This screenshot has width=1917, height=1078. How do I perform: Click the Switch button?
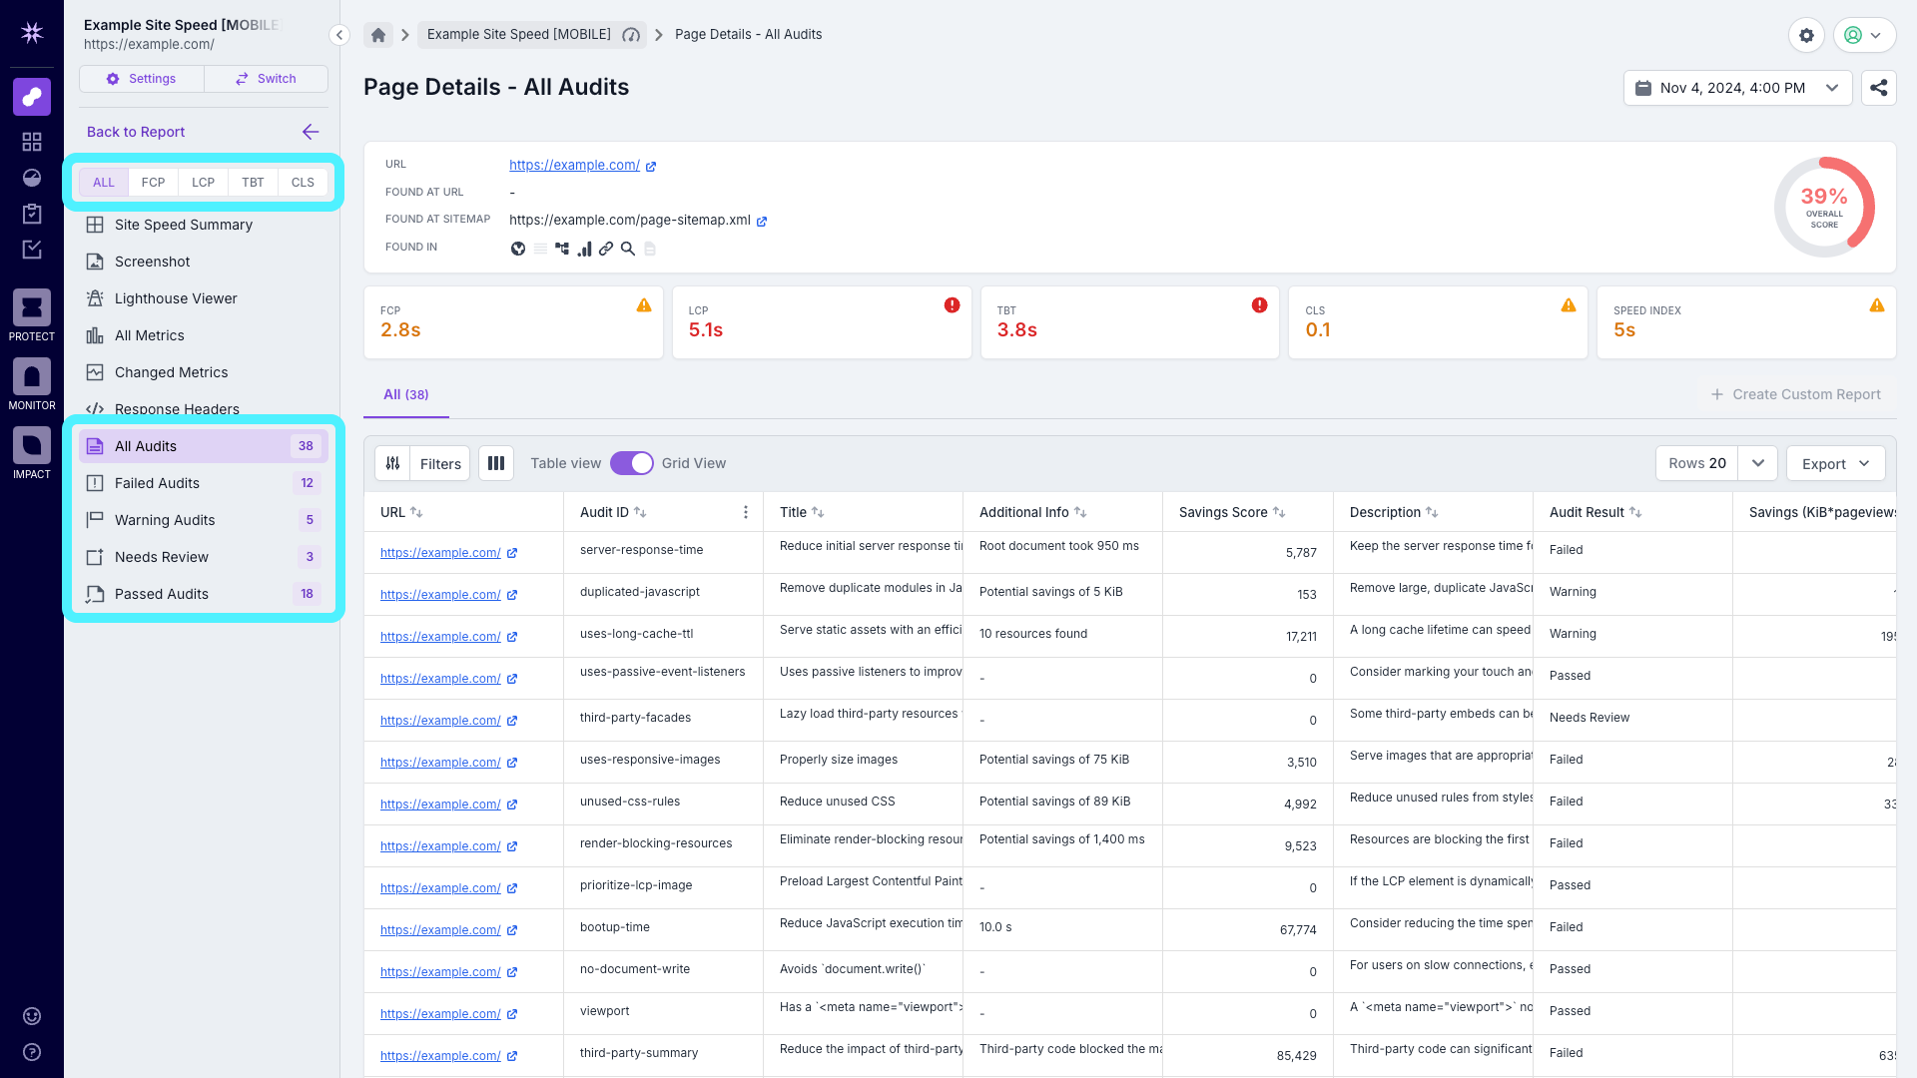click(x=267, y=79)
